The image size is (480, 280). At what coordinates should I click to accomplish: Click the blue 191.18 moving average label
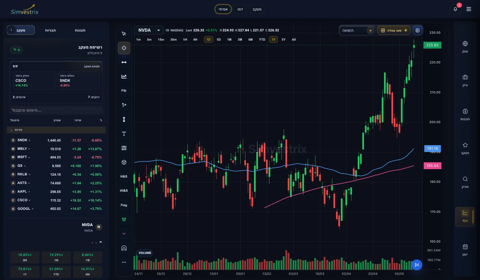point(433,149)
